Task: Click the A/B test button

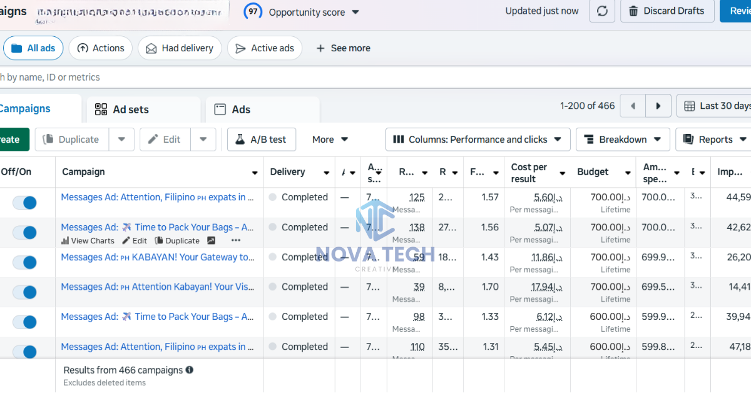Action: (261, 140)
